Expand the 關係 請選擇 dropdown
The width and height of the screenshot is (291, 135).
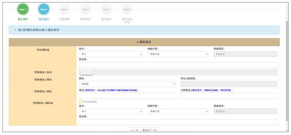(x=127, y=84)
